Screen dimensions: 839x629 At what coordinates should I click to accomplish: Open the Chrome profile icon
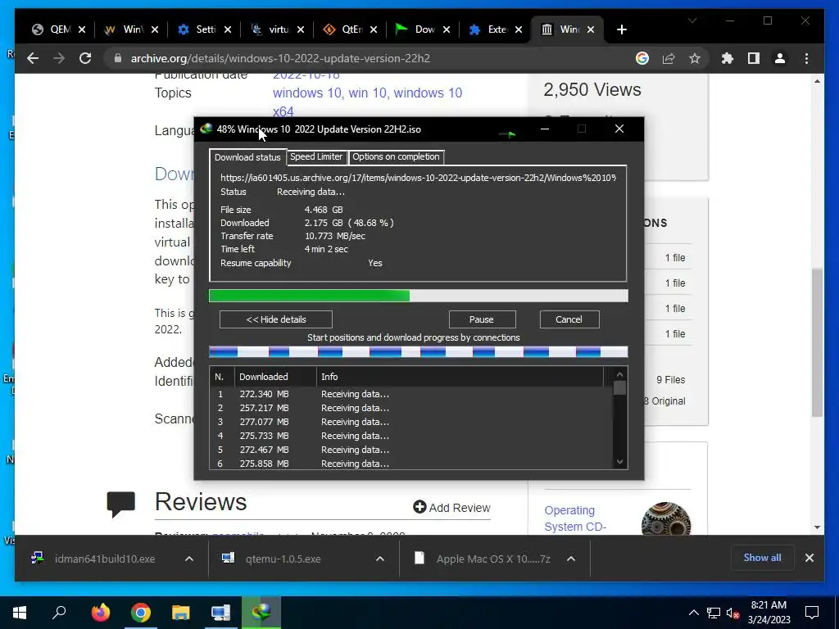pyautogui.click(x=780, y=58)
